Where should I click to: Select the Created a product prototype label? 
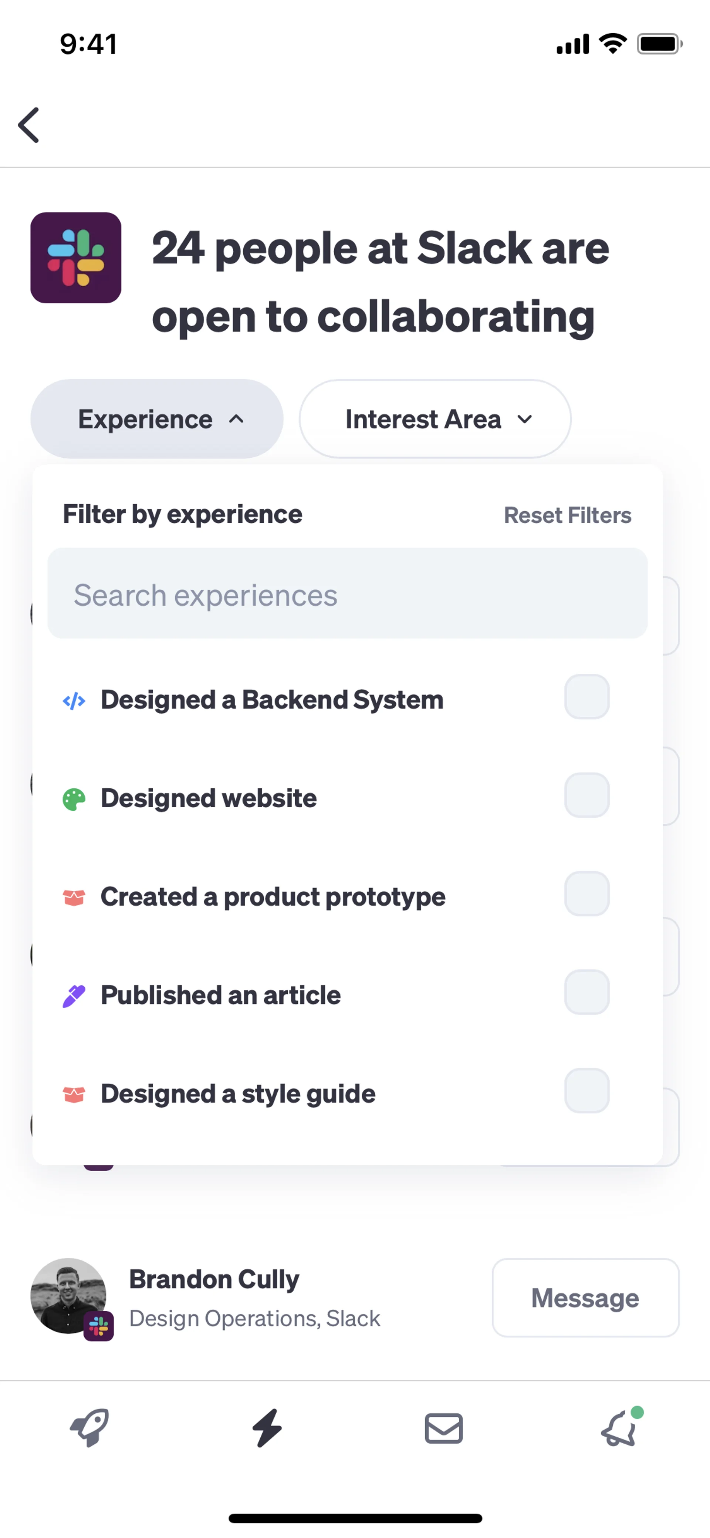click(273, 897)
